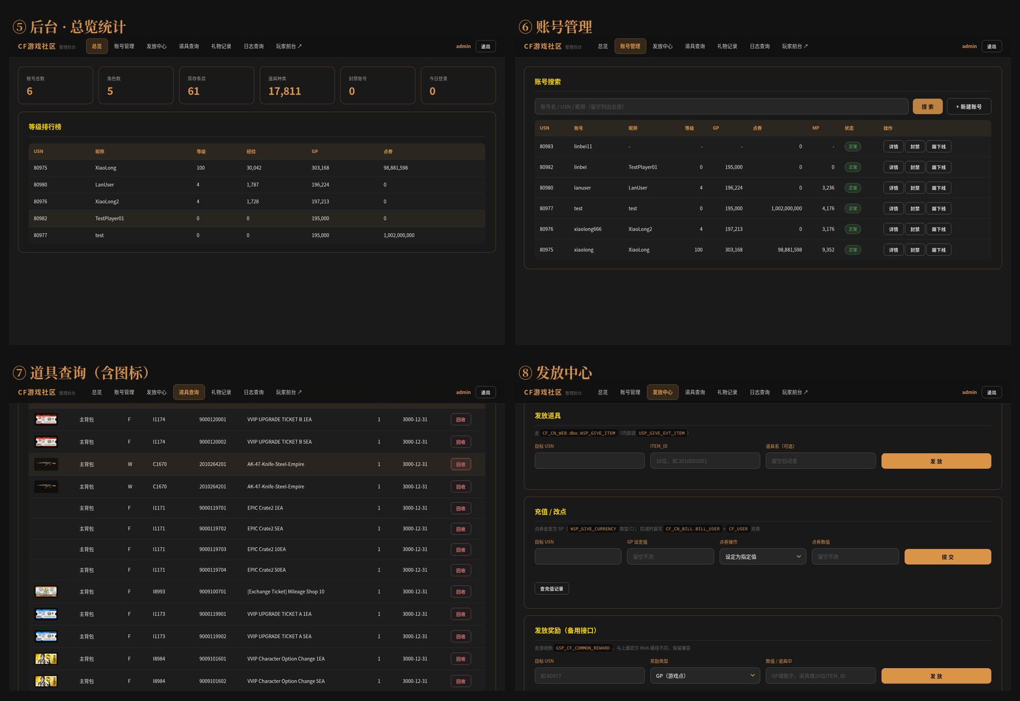Screen dimensions: 1020x701
Task: Click the + 新建账号 button
Action: coord(969,107)
